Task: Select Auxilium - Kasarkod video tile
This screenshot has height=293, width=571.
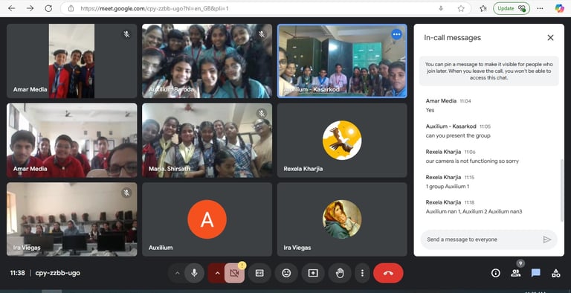Action: click(342, 61)
